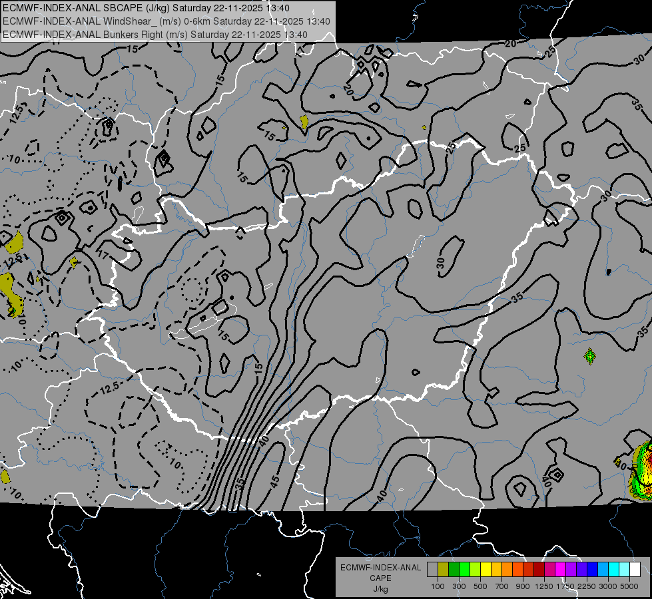Pick the olive swatch above 100
This screenshot has height=599, width=652.
click(x=443, y=569)
